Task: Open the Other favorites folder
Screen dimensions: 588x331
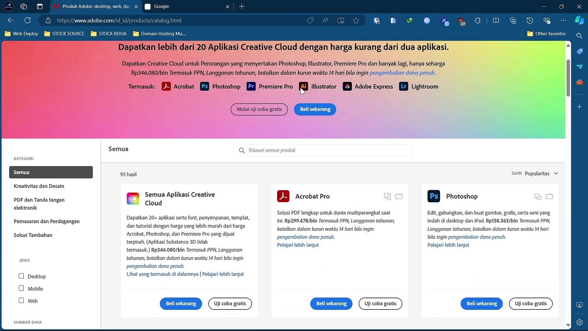Action: [546, 34]
